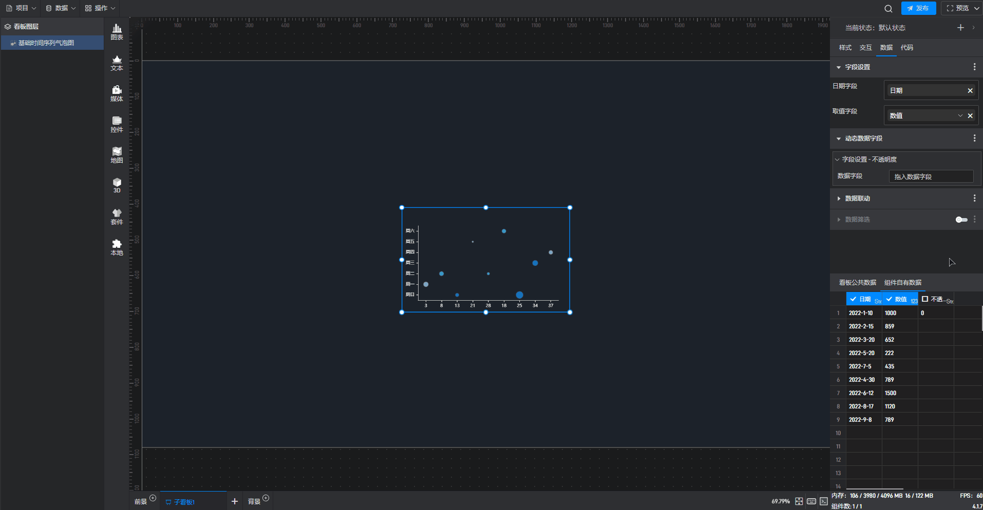Collapse the 动态数据字段 section
The width and height of the screenshot is (983, 510).
point(839,139)
